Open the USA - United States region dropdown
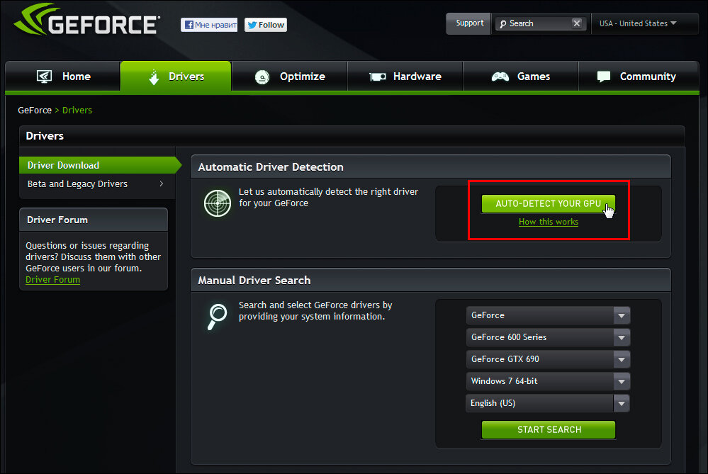This screenshot has width=708, height=474. coord(638,23)
